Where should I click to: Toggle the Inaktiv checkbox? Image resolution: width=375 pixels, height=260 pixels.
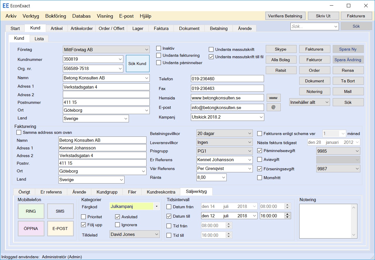[x=159, y=48]
